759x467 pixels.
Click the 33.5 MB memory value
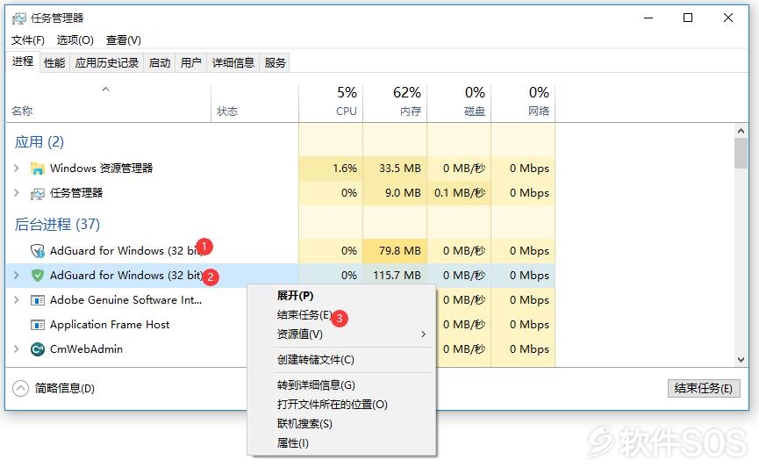[400, 168]
